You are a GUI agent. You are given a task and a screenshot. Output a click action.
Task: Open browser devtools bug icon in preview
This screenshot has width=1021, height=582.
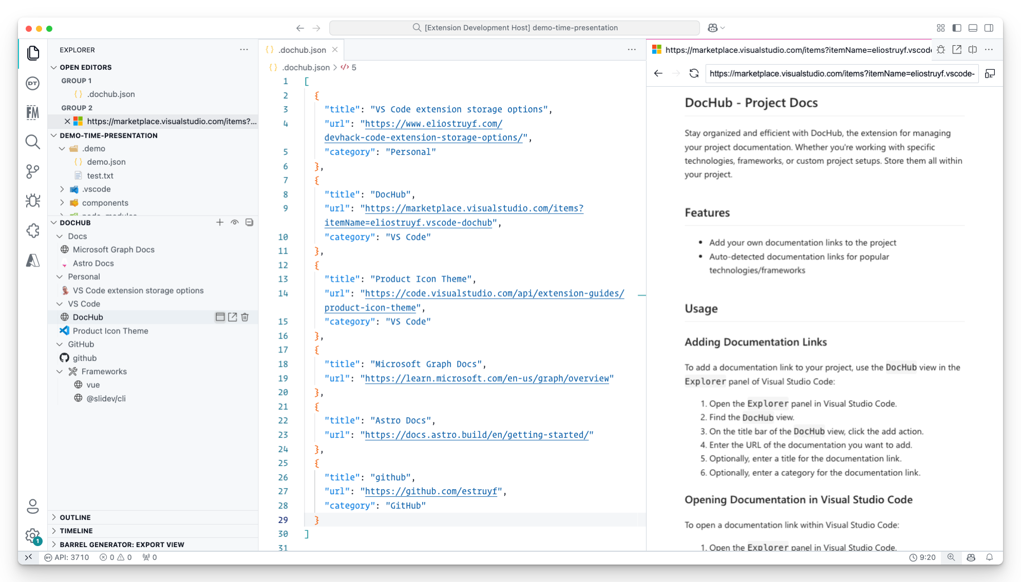(941, 50)
